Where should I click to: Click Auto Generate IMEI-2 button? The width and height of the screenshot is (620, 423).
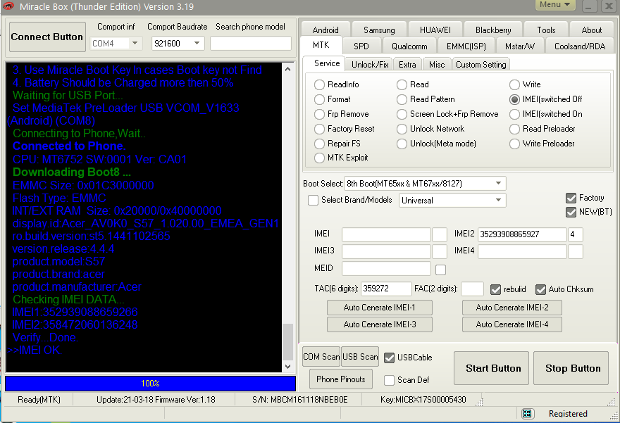point(512,308)
